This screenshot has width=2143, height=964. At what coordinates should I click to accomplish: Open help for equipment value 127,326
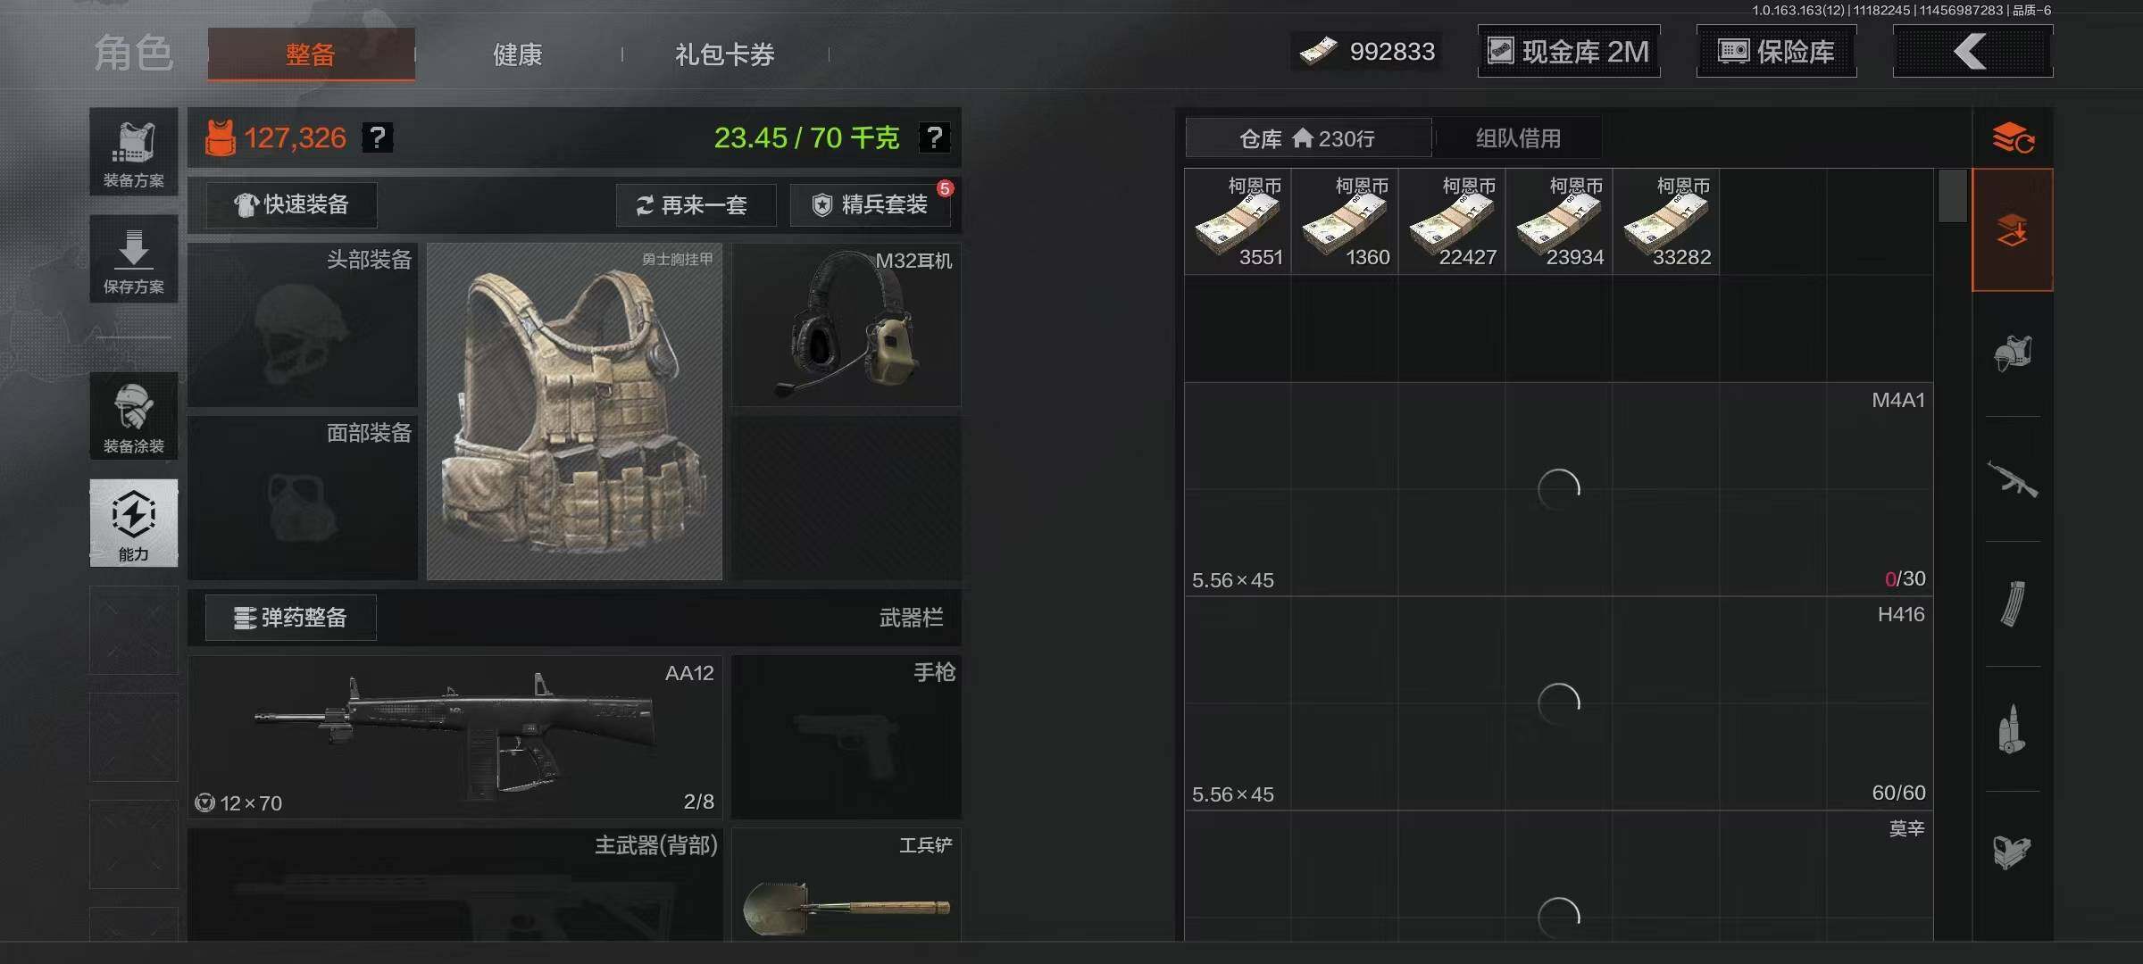[377, 137]
